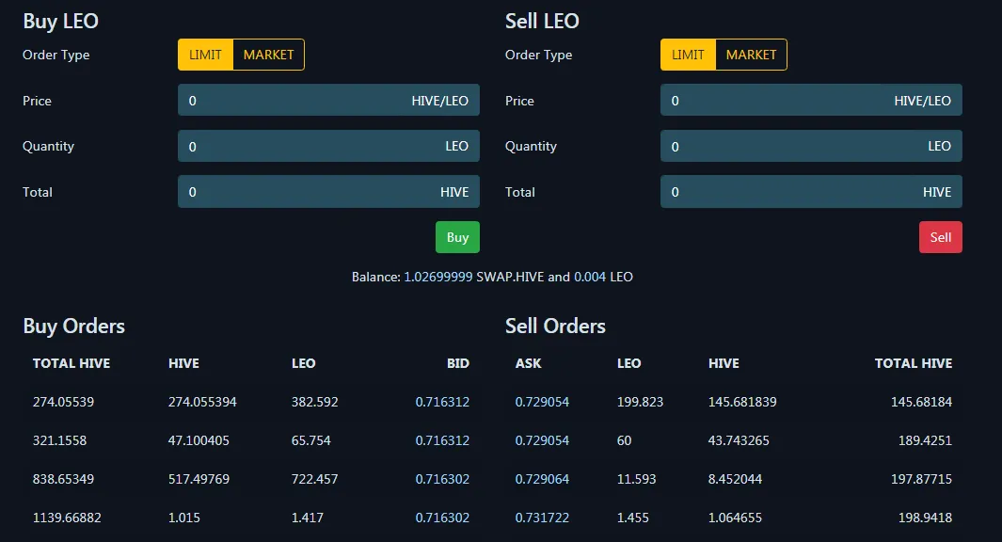Click ask 0.729064 in the sell orders
Screen dimensions: 1002x542
point(542,479)
